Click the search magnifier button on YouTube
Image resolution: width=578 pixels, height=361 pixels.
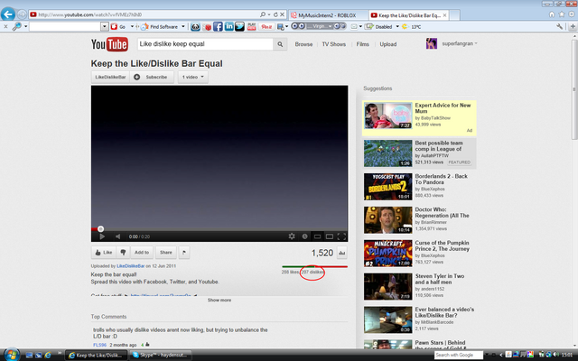[280, 44]
